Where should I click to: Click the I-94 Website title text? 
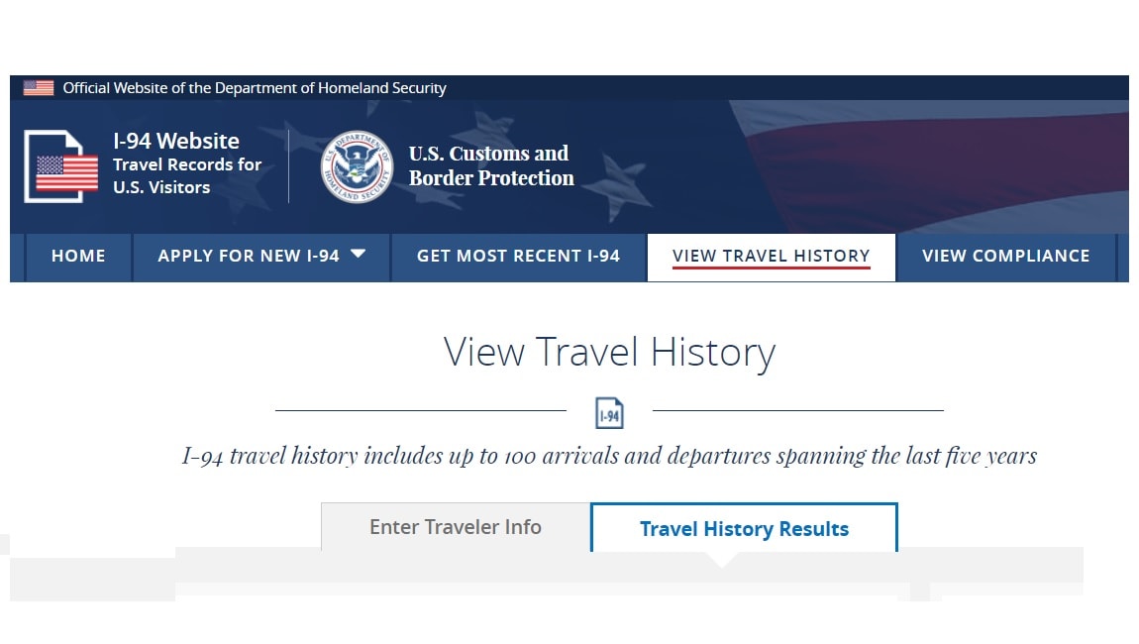coord(176,141)
